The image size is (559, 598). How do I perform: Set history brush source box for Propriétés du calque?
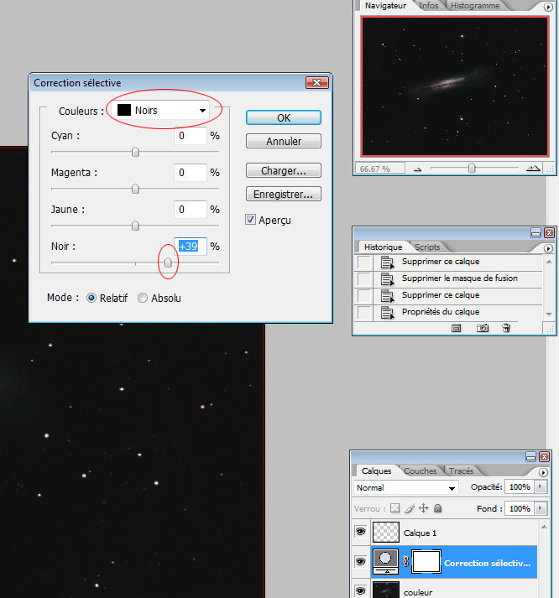[364, 312]
